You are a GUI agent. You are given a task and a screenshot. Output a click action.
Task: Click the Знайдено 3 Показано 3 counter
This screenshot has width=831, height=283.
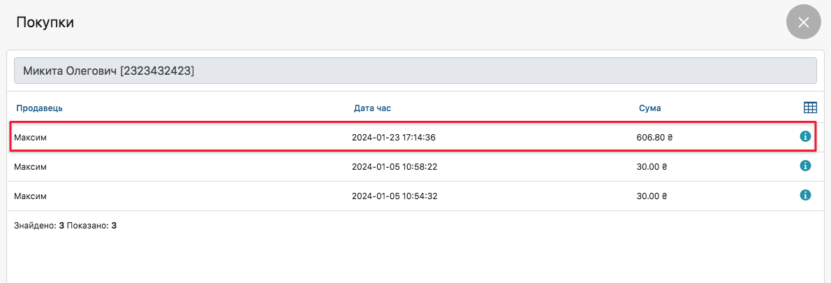click(65, 226)
